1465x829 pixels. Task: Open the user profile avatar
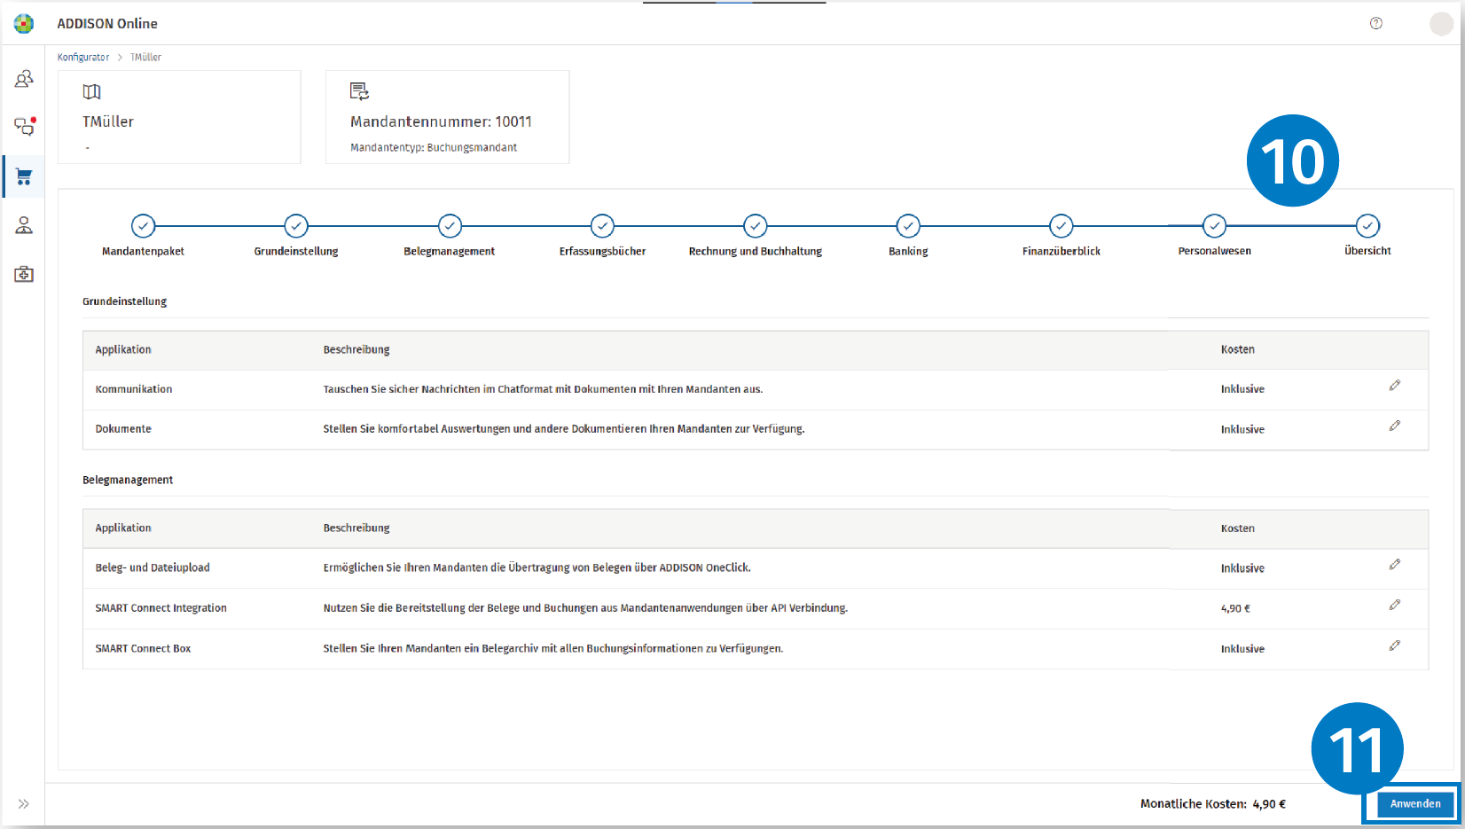pyautogui.click(x=1441, y=24)
